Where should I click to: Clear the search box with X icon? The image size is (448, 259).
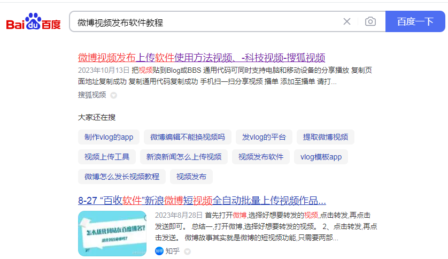coord(347,21)
